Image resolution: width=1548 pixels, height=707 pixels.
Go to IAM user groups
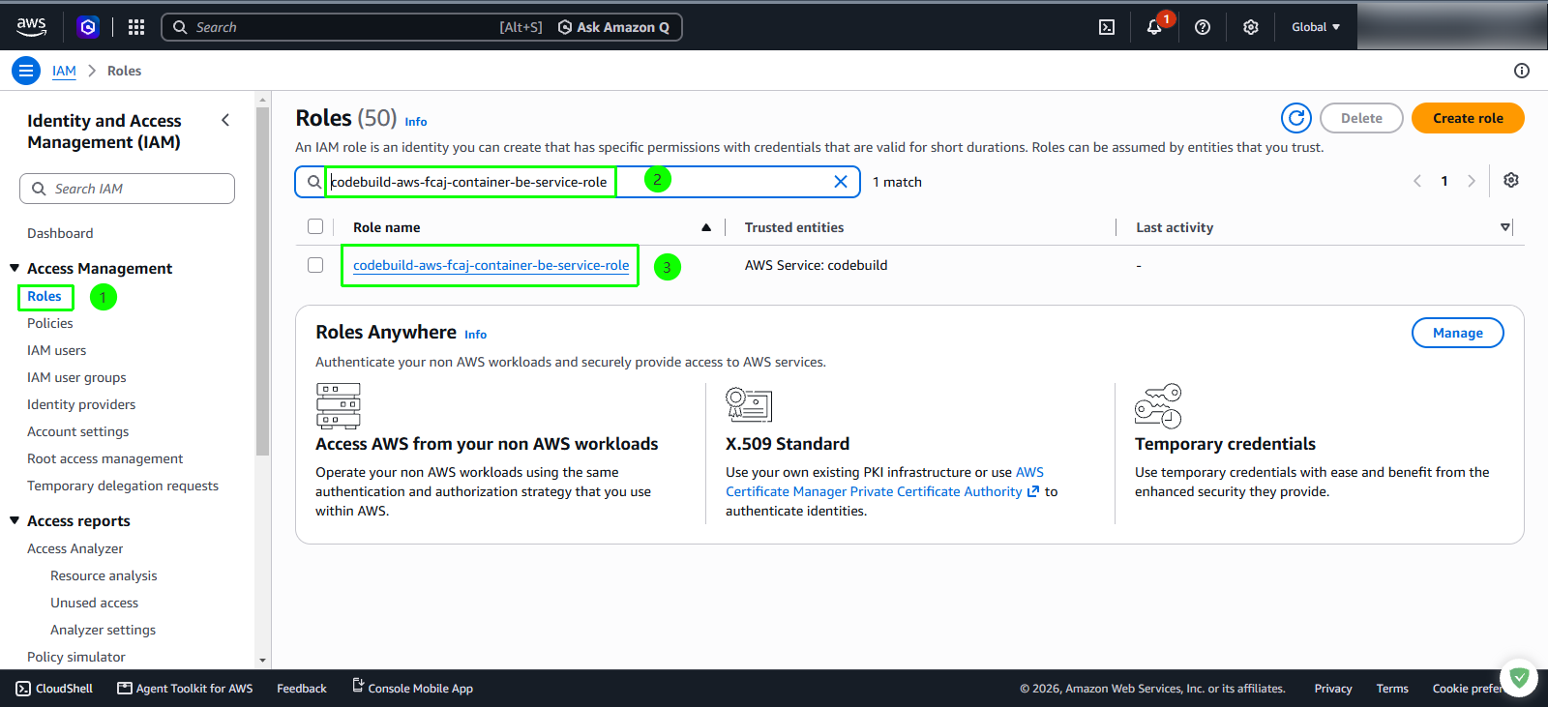tap(76, 377)
